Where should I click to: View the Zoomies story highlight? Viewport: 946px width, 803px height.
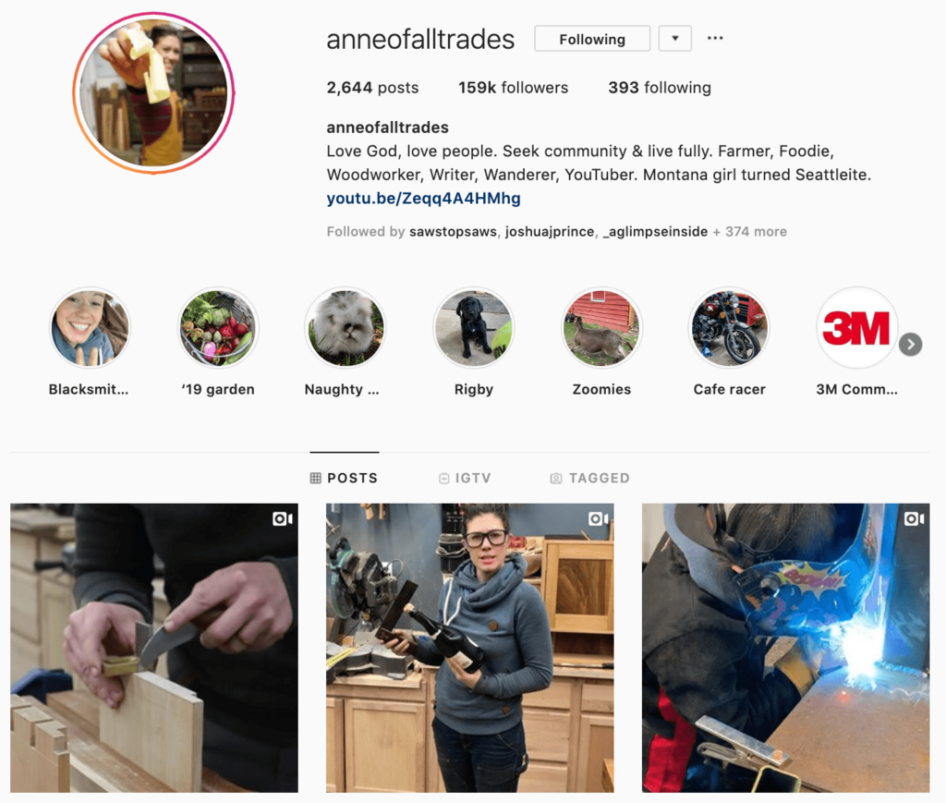click(601, 328)
